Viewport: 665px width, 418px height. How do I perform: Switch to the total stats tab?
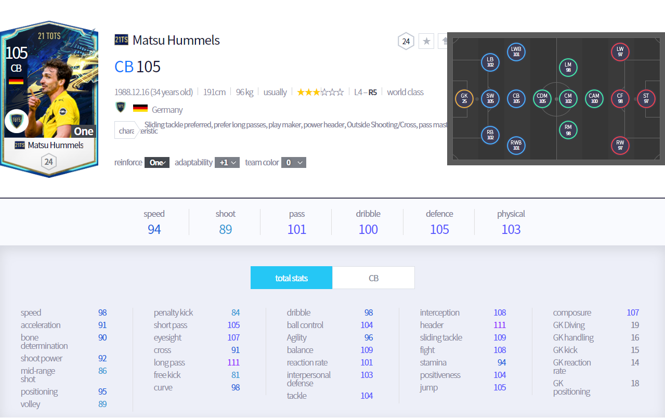(291, 278)
